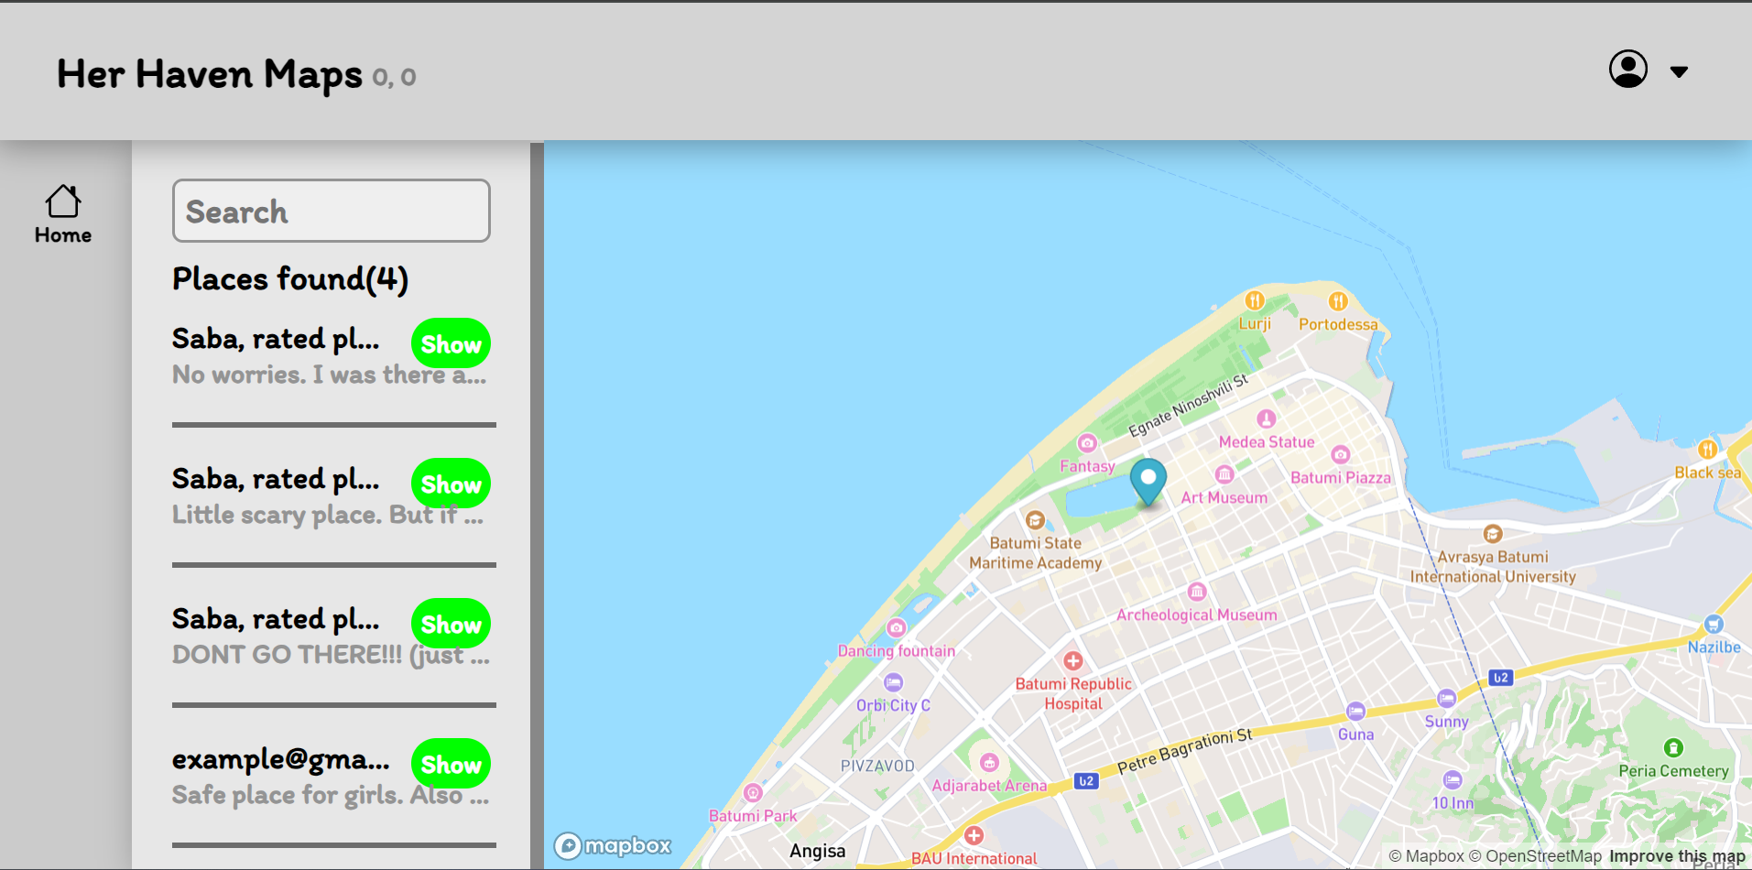Viewport: 1752px width, 870px height.
Task: Open the © OpenStreetMap attribution link
Action: pyautogui.click(x=1535, y=856)
